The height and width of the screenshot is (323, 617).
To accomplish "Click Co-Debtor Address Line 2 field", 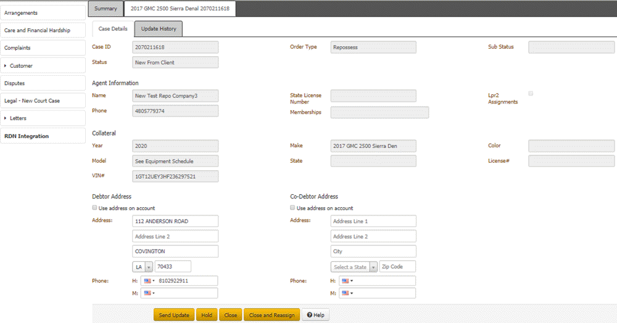I will 373,237.
